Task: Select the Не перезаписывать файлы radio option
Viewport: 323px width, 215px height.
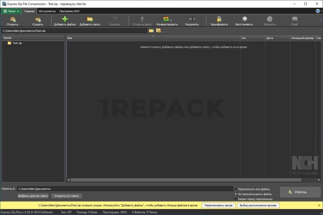Action: (236, 194)
